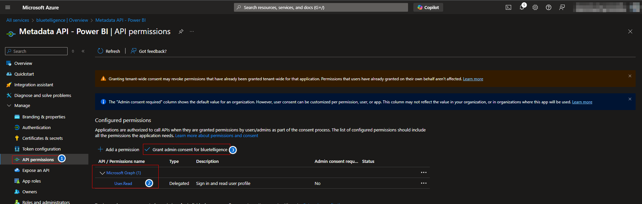
Task: Open the Azure portal hamburger menu
Action: [8, 7]
